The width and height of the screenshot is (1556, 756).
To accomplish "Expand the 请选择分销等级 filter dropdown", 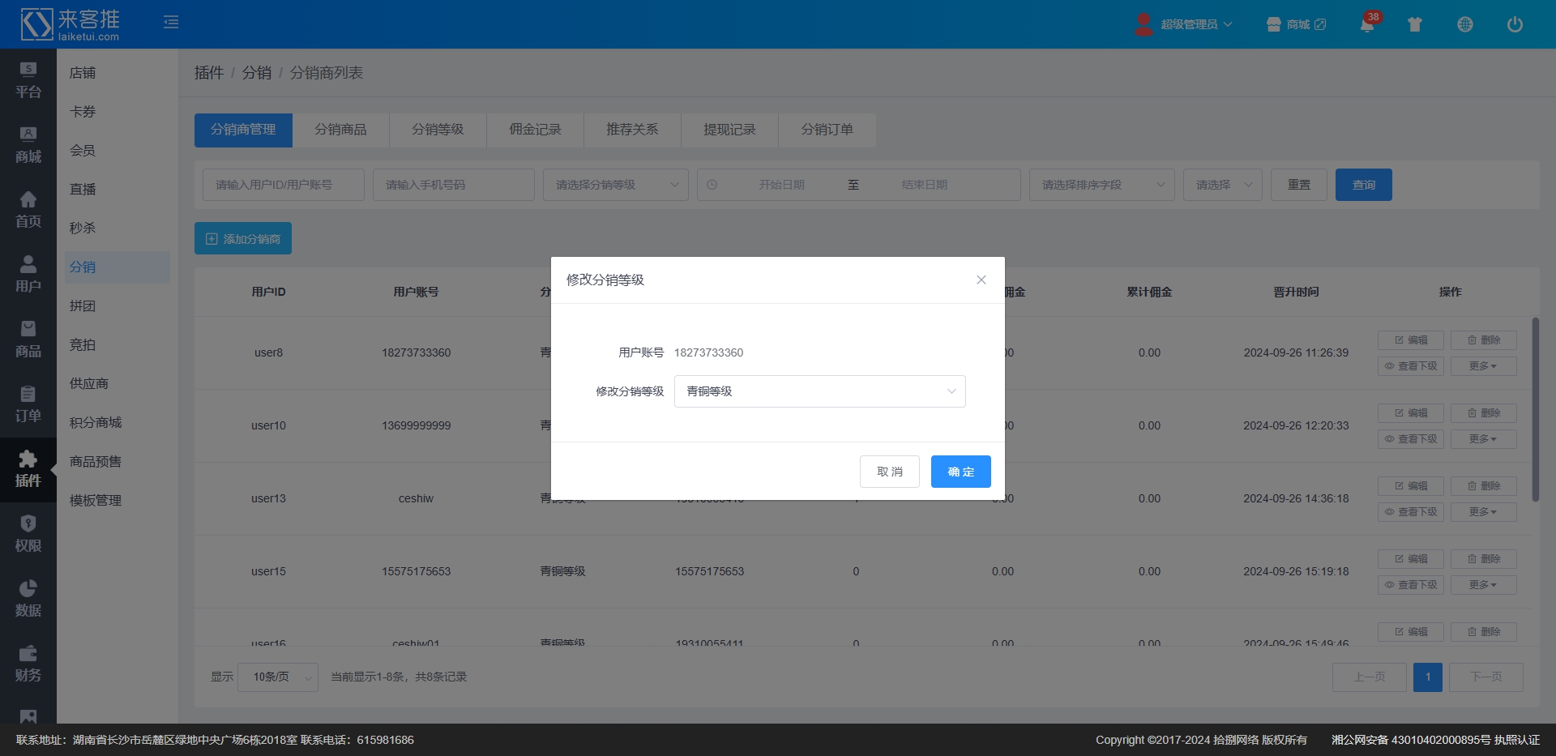I will point(615,185).
